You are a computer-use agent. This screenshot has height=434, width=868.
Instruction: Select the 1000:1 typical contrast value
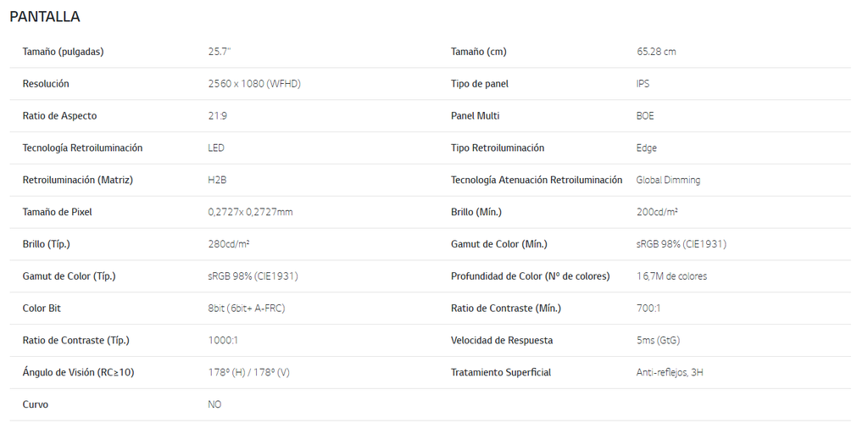(223, 341)
